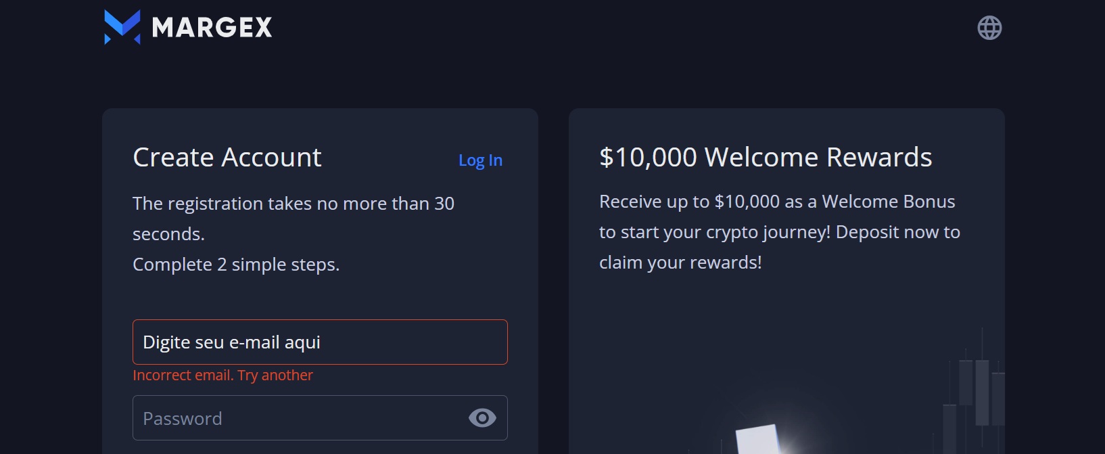Screen dimensions: 1105x454
Task: Click the red Incorrect email error message
Action: tap(222, 375)
